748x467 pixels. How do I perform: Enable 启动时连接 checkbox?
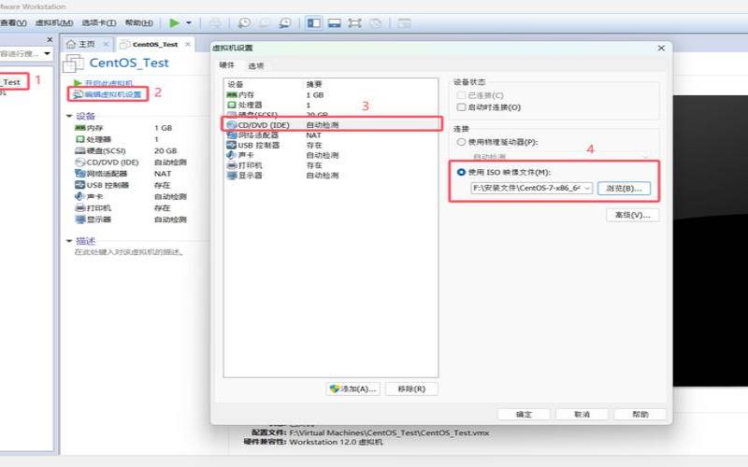point(460,106)
